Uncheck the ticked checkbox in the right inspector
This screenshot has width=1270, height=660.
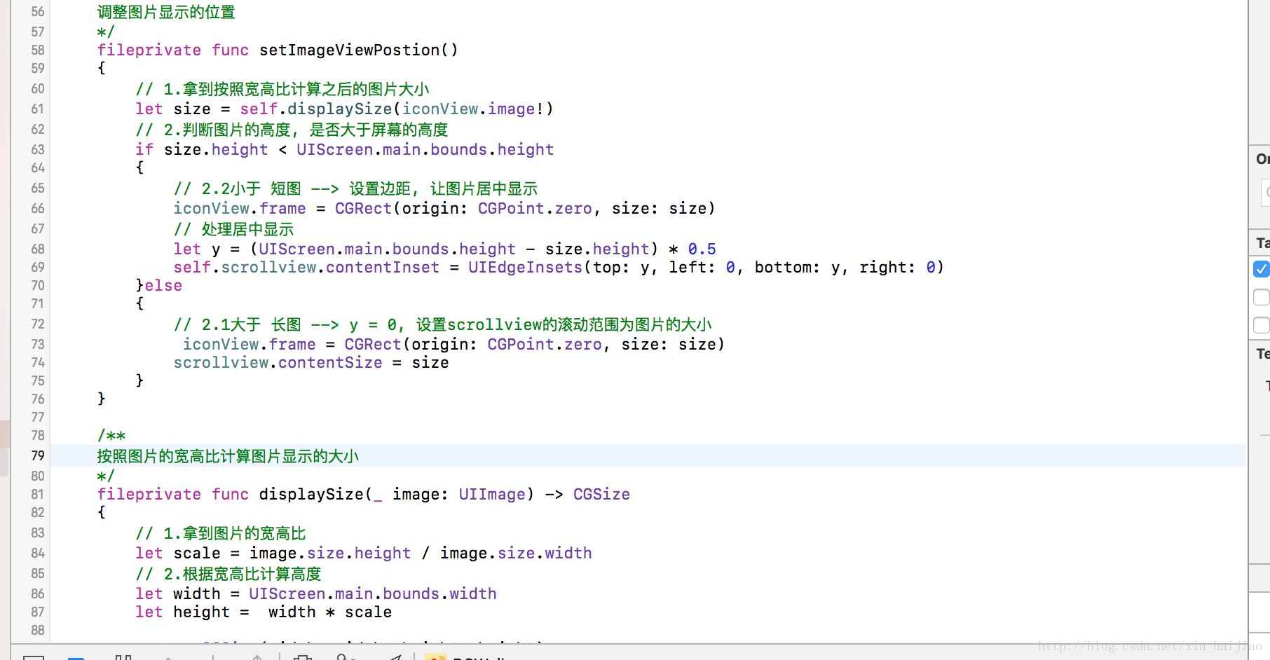click(x=1261, y=269)
